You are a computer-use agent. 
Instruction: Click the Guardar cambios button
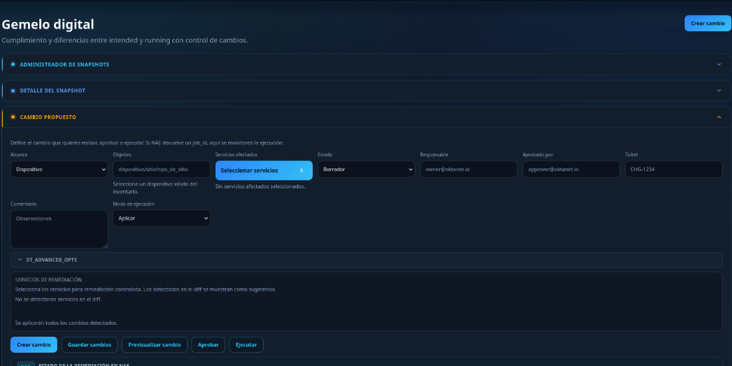(x=90, y=345)
